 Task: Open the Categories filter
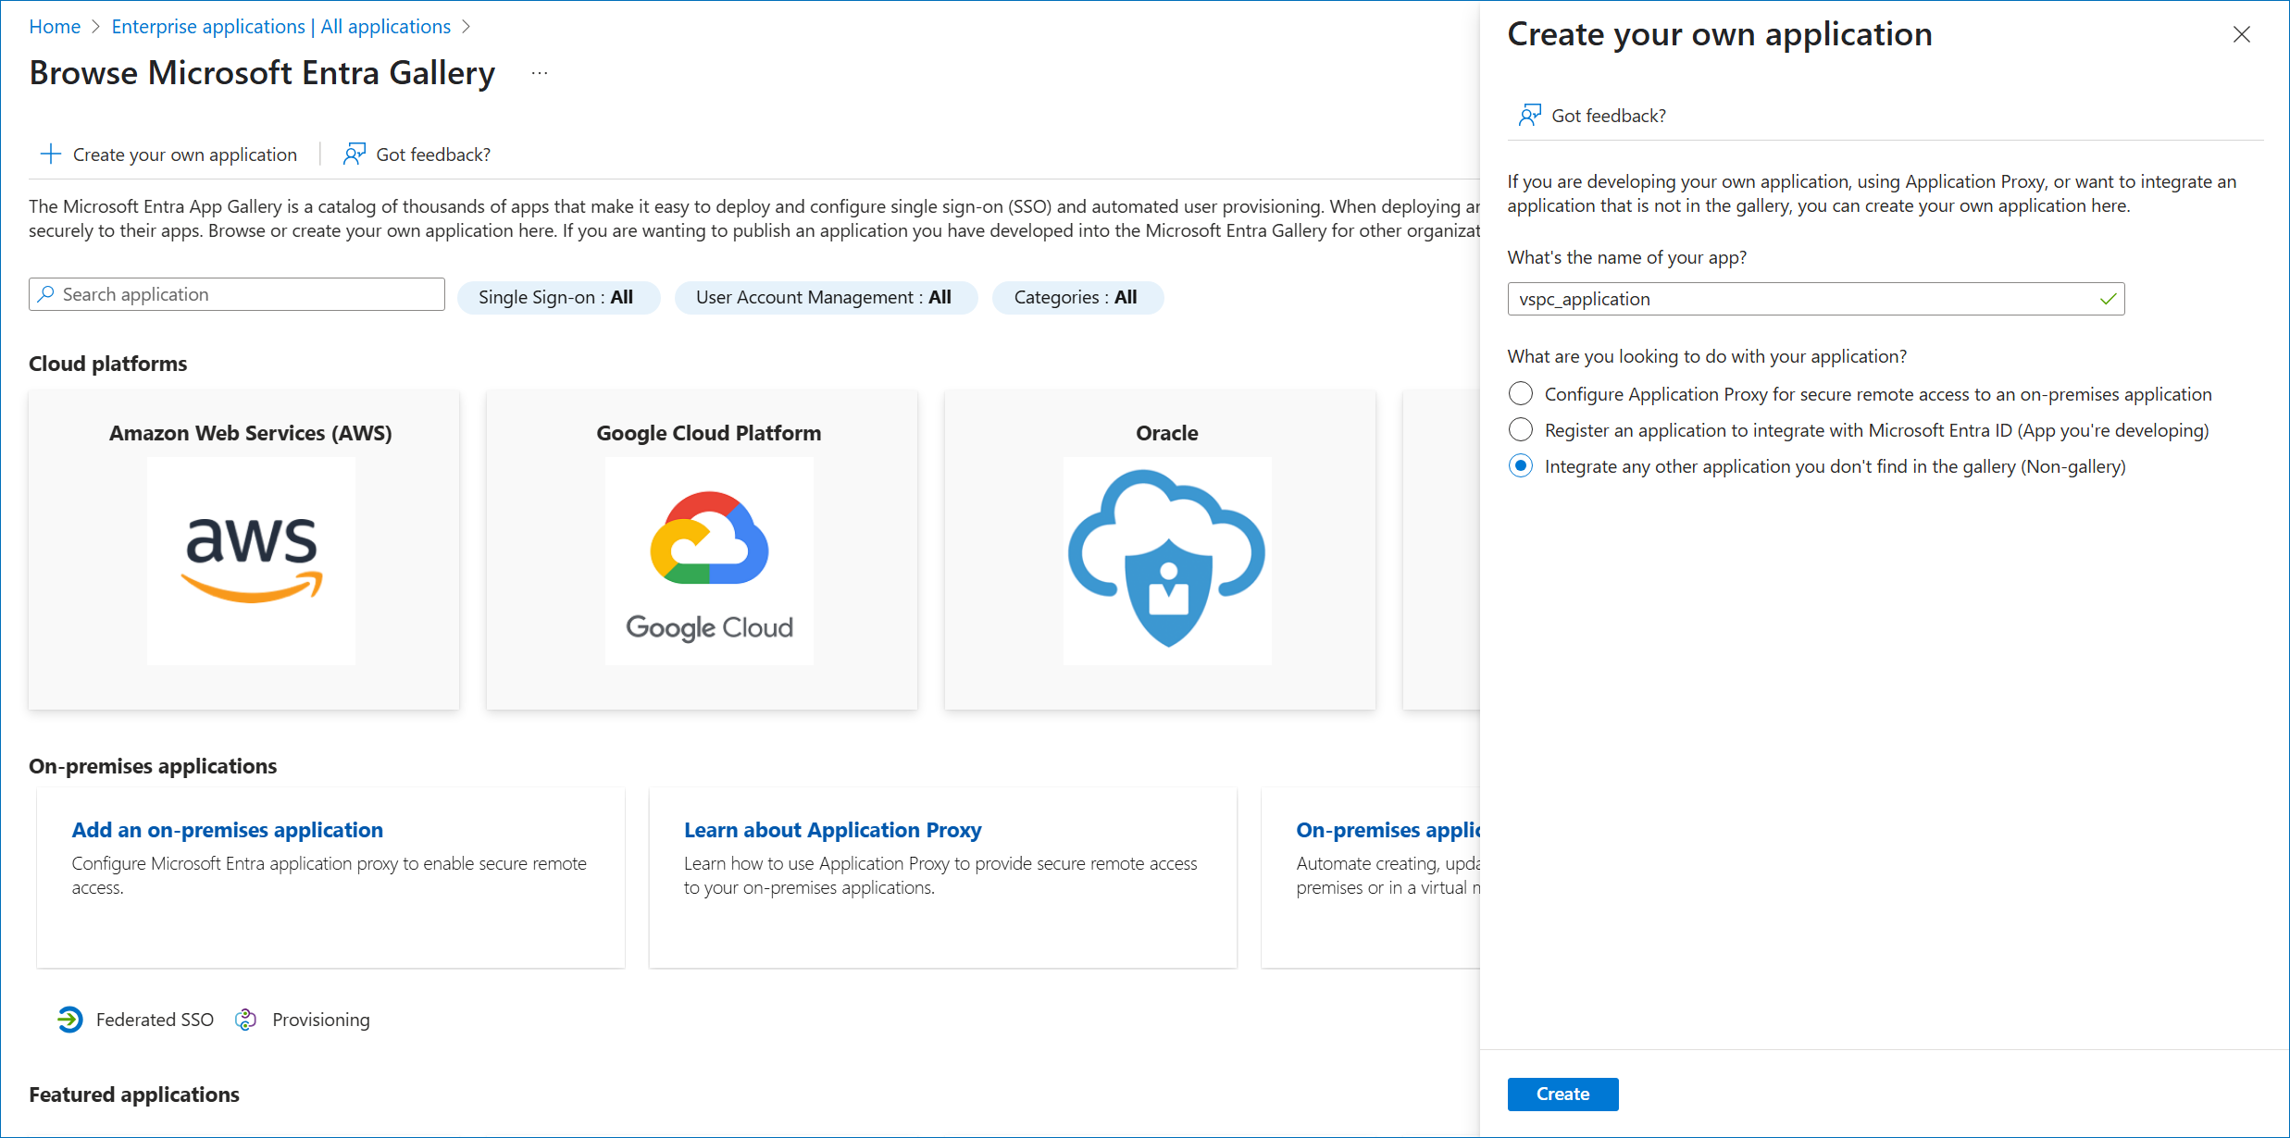point(1077,297)
